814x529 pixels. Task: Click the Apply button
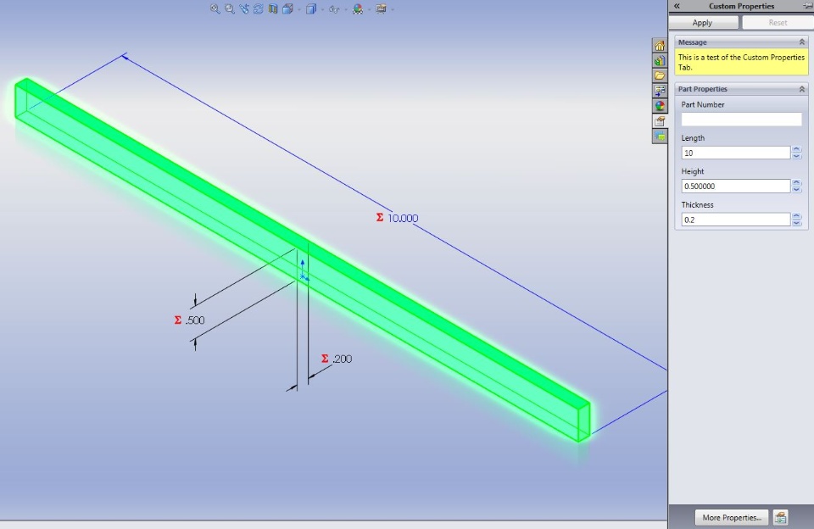pos(703,23)
